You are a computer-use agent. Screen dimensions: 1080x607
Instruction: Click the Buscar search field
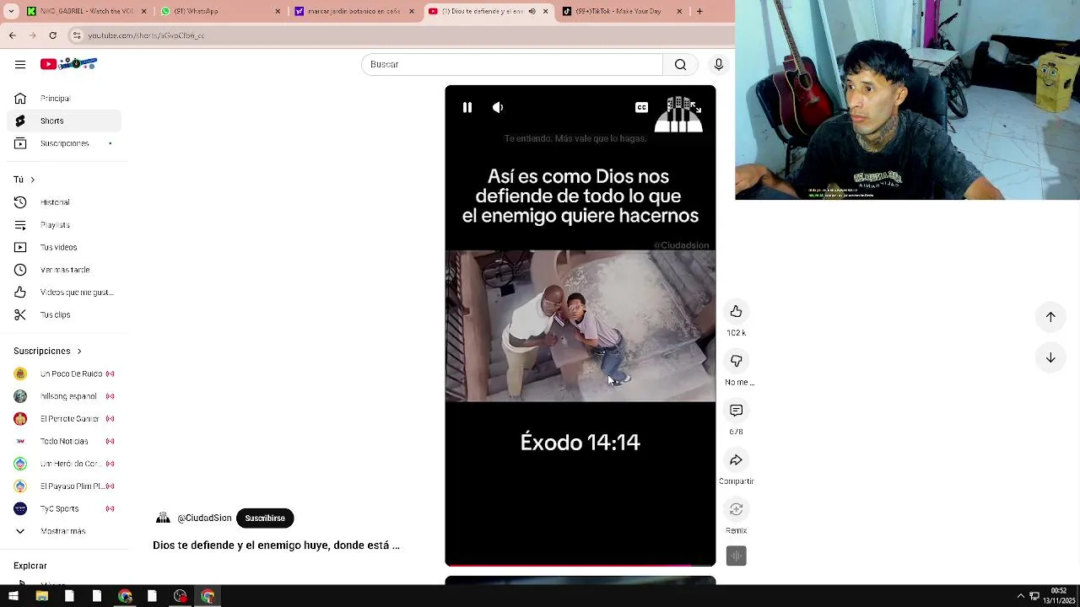(512, 64)
